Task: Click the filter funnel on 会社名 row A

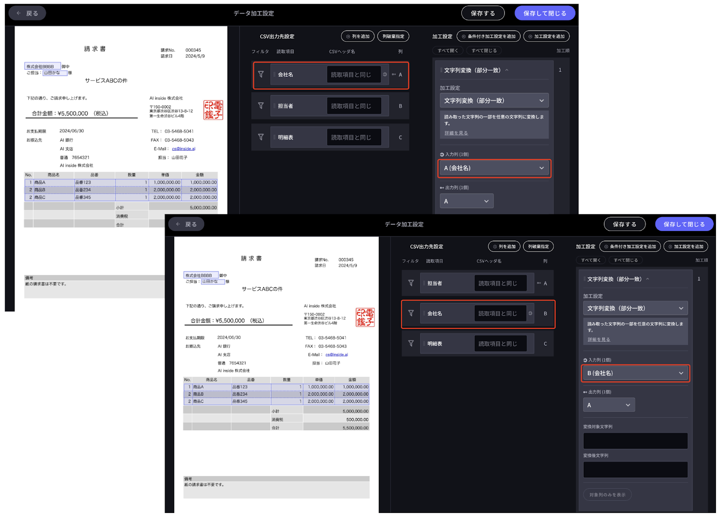Action: [261, 74]
